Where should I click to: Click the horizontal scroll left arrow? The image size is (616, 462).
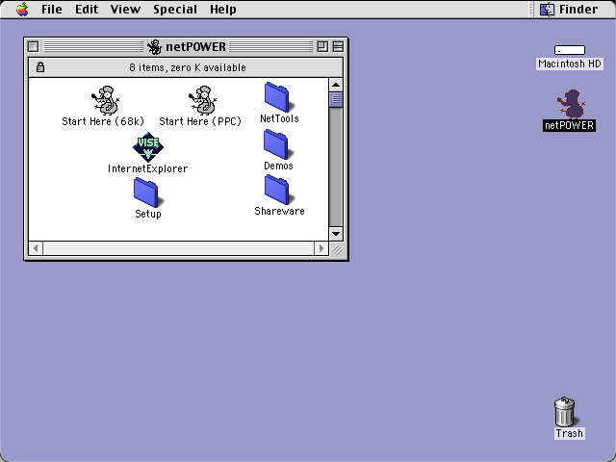[x=36, y=248]
